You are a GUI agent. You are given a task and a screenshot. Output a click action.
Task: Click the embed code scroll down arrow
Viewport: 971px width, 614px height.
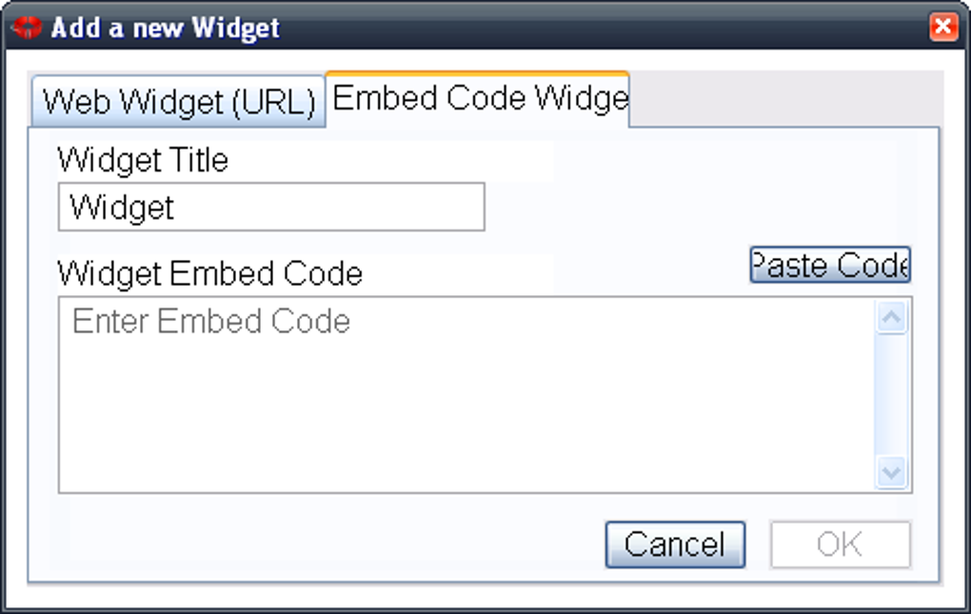(891, 471)
